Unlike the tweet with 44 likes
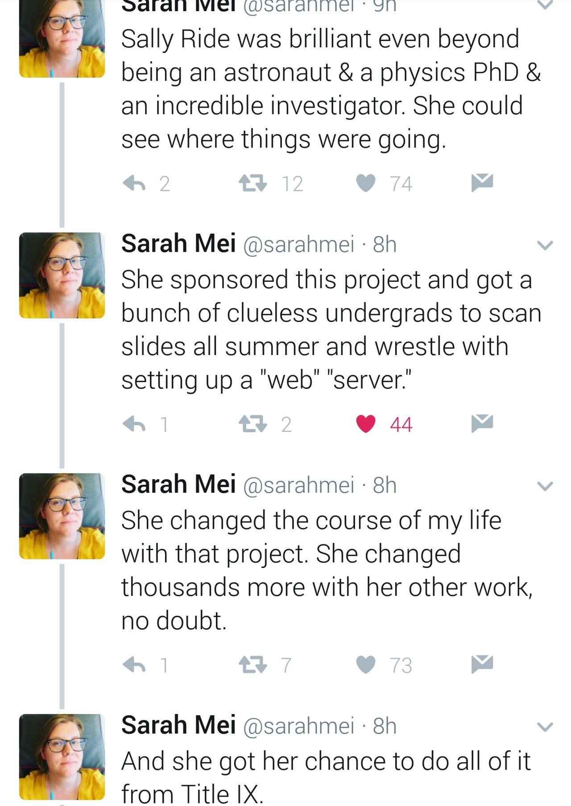The width and height of the screenshot is (571, 806). pyautogui.click(x=366, y=424)
